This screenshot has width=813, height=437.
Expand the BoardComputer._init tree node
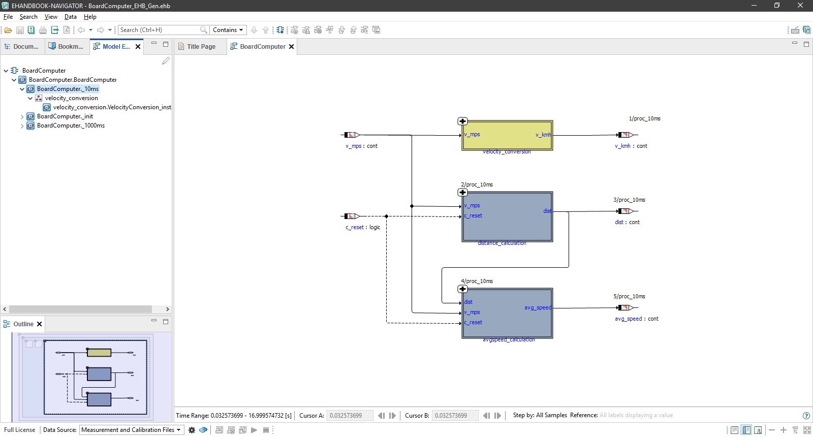pos(22,117)
